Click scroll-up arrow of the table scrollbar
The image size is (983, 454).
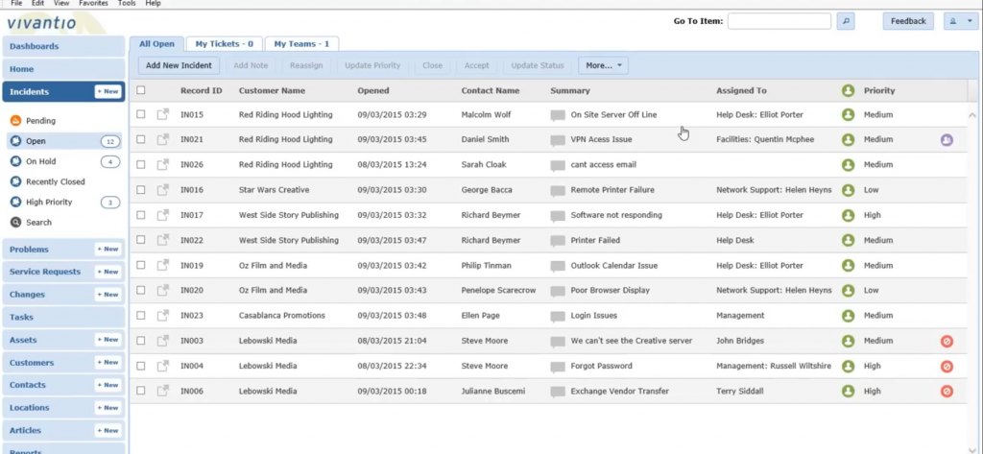coord(972,115)
